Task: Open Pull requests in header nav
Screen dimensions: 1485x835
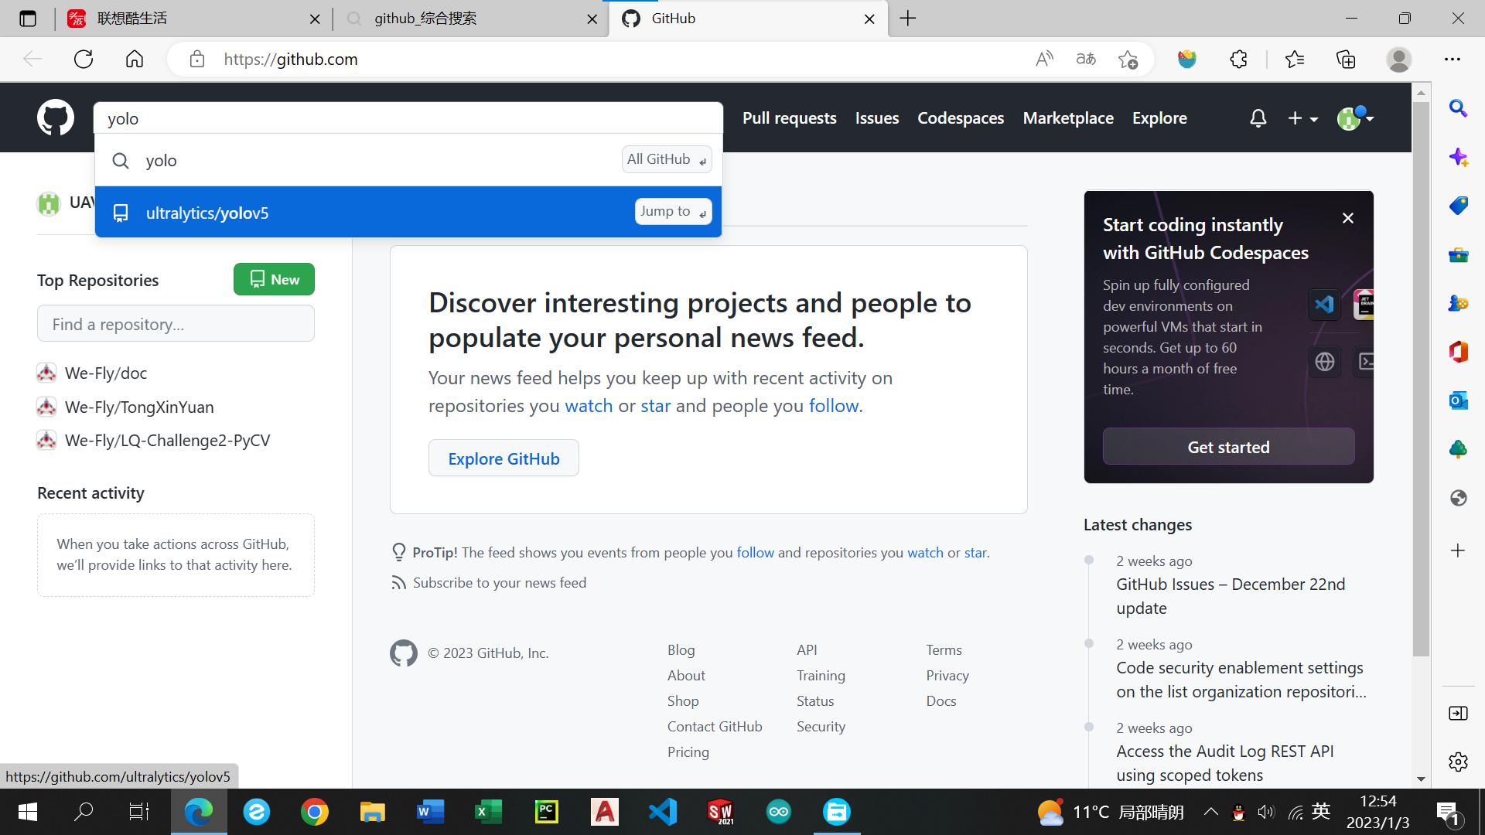Action: point(789,118)
